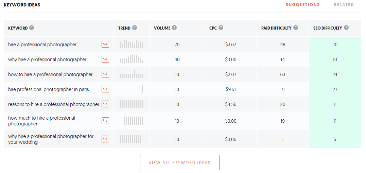The image size is (366, 173).
Task: Switch to the SUGGESTIONS tab
Action: 303,5
